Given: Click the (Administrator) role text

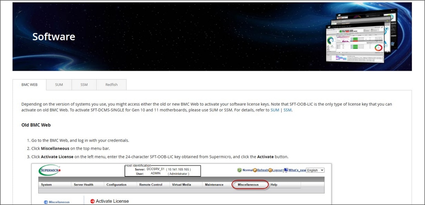Looking at the screenshot, I should coord(178,174).
